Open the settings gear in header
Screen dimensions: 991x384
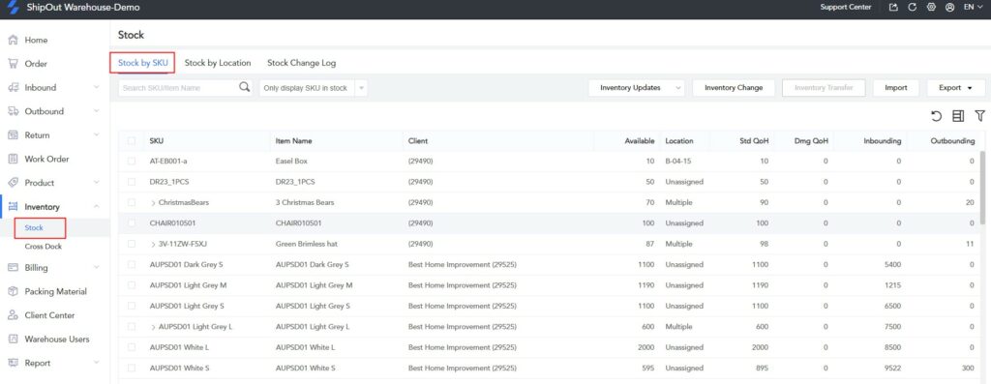point(930,8)
